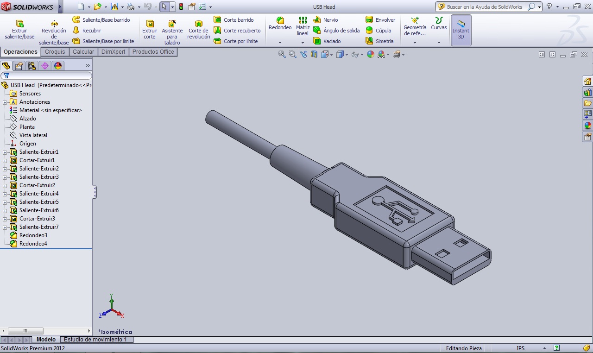This screenshot has height=353, width=593.
Task: Select Revolución de saliente/base tool
Action: click(54, 32)
